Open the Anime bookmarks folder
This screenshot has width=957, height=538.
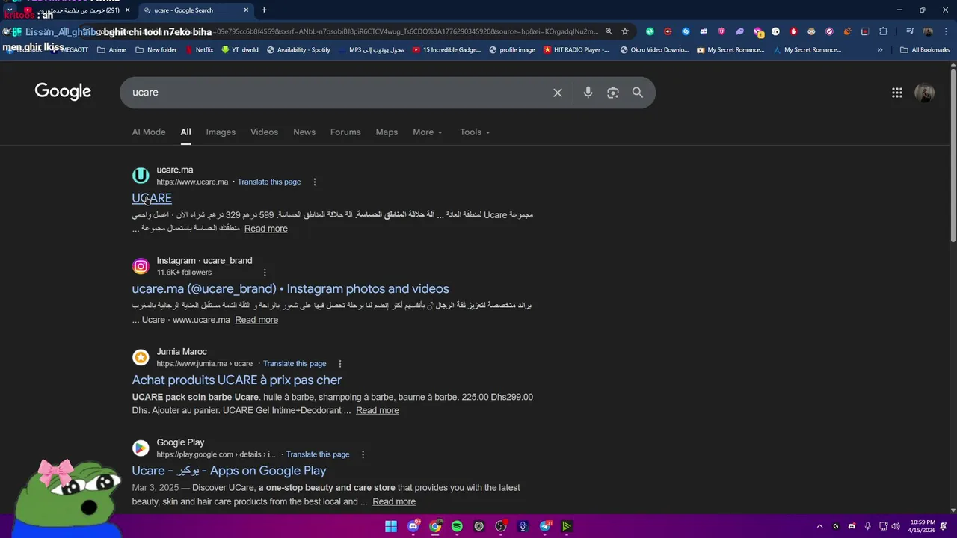tap(111, 50)
